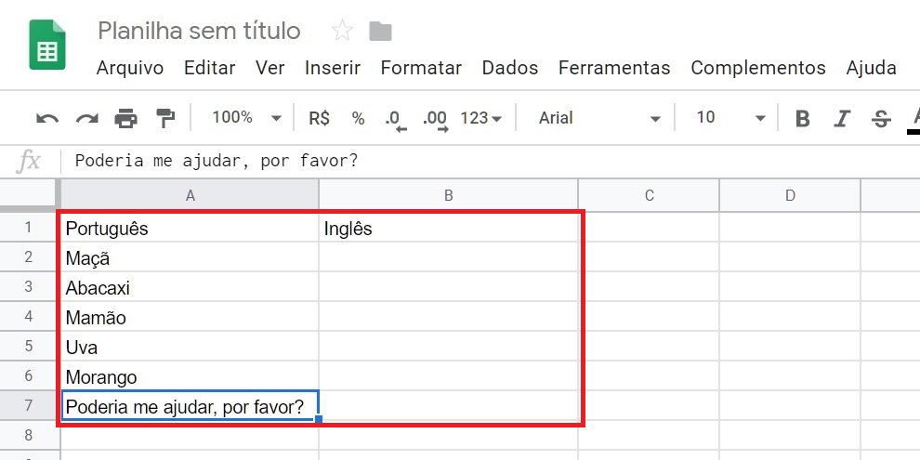
Task: Open the 100% zoom dropdown
Action: click(x=246, y=118)
